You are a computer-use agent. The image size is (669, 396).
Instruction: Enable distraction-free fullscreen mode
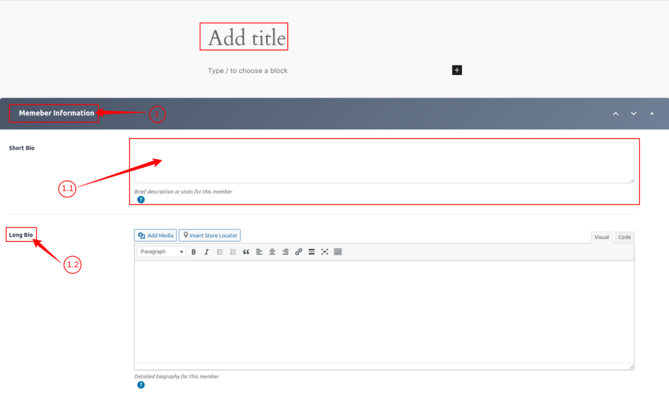point(325,252)
